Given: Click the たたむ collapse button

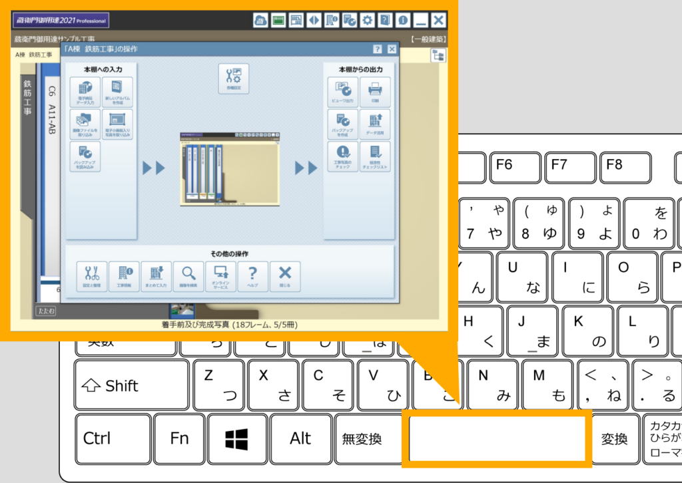Looking at the screenshot, I should [x=45, y=311].
